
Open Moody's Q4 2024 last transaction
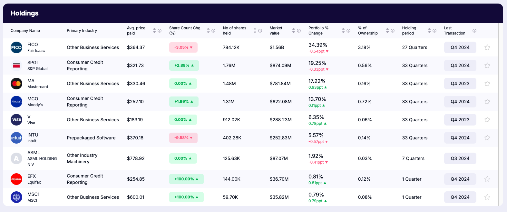[x=460, y=102]
